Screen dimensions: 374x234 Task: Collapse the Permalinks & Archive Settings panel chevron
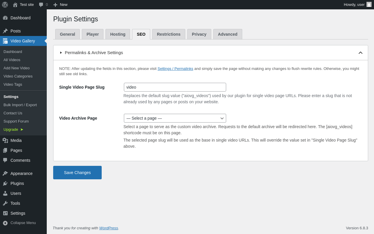(360, 53)
